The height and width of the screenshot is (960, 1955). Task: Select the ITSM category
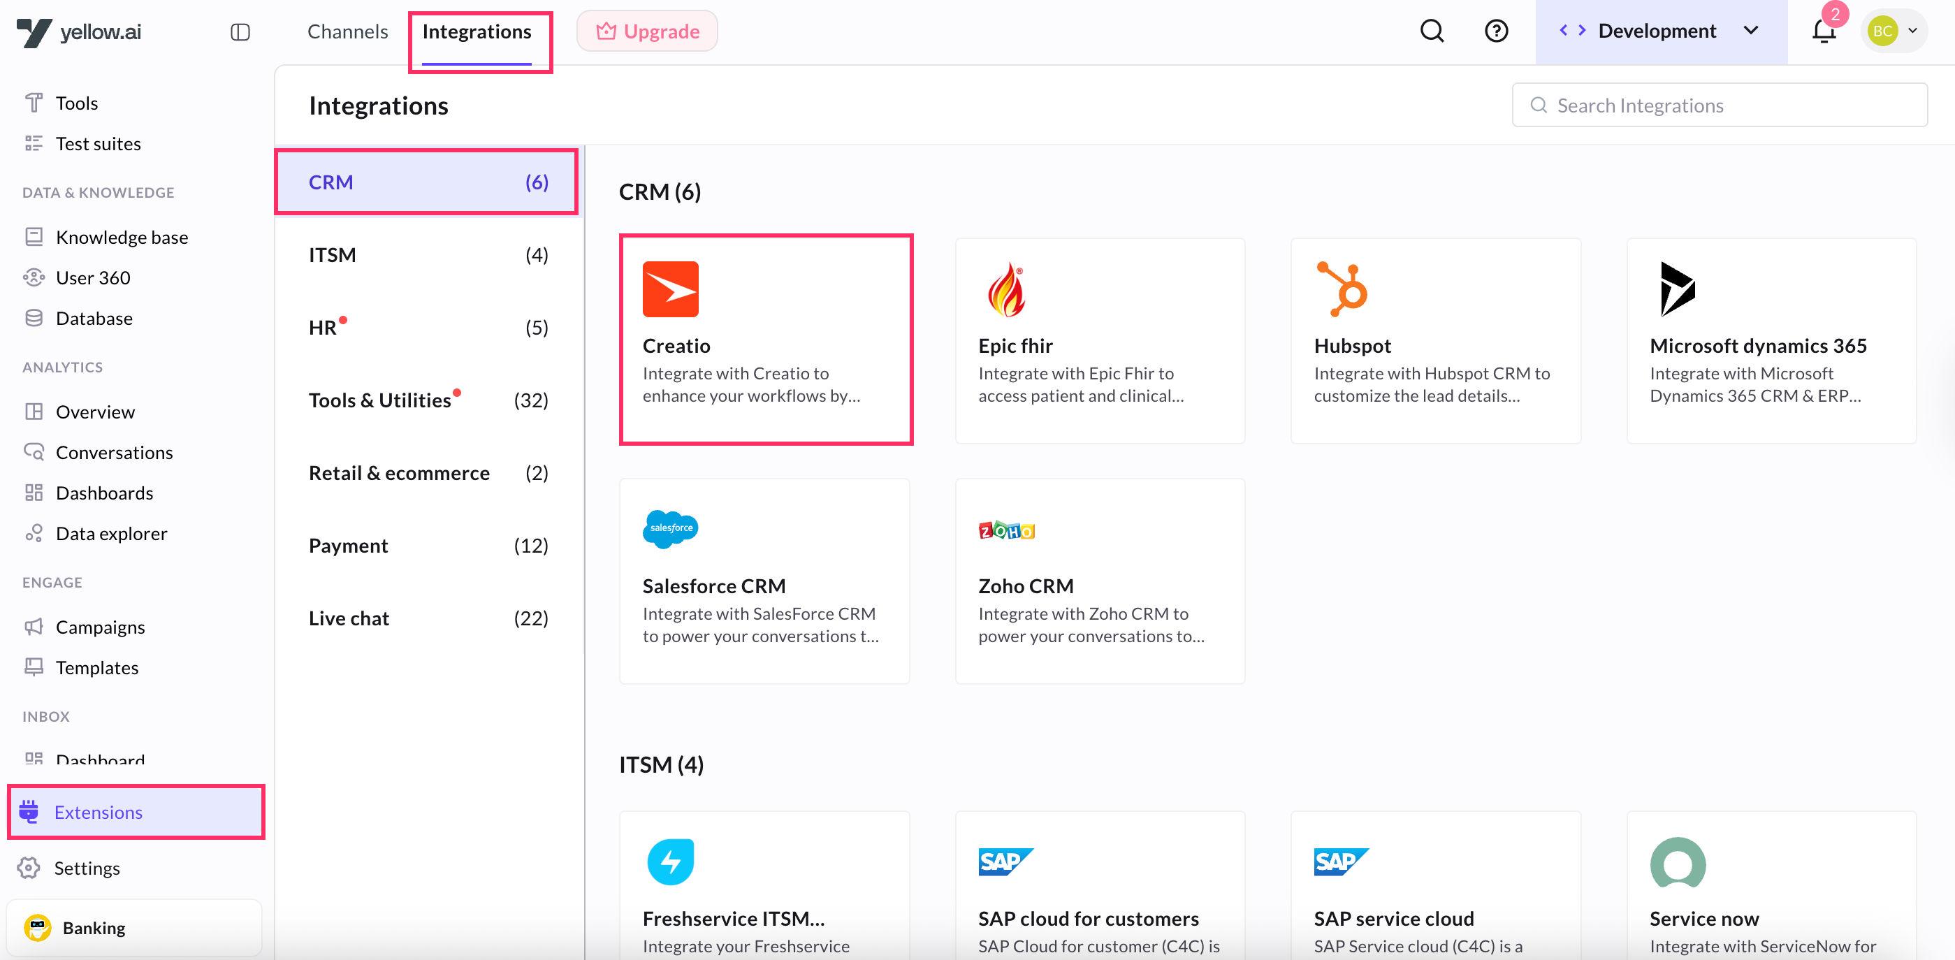(428, 255)
